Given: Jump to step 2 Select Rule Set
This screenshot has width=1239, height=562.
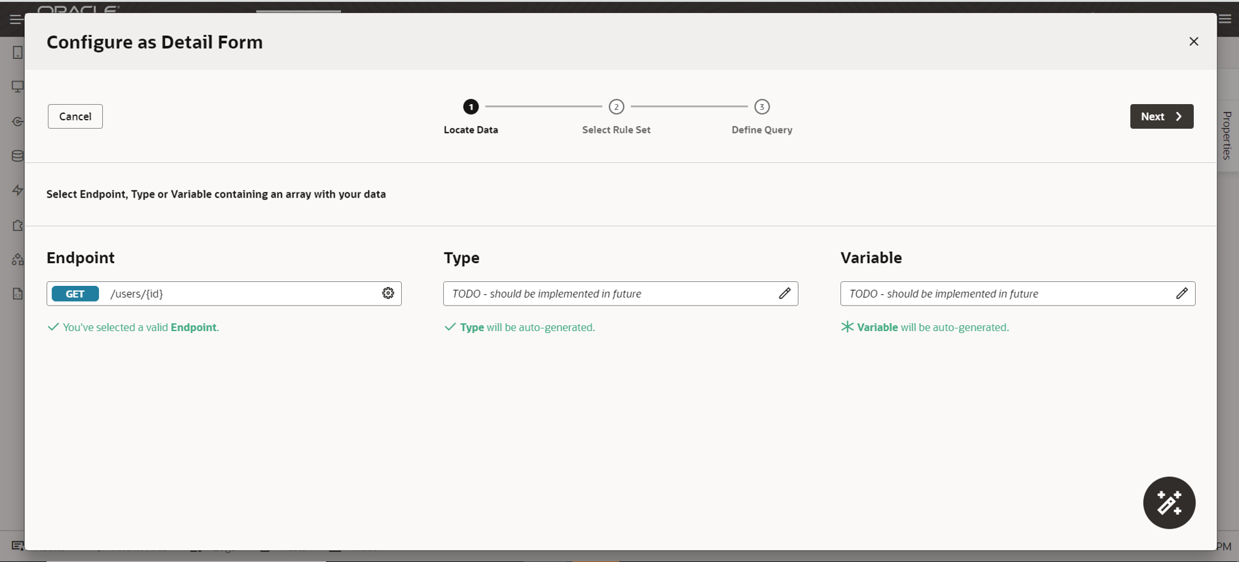Looking at the screenshot, I should (x=616, y=107).
